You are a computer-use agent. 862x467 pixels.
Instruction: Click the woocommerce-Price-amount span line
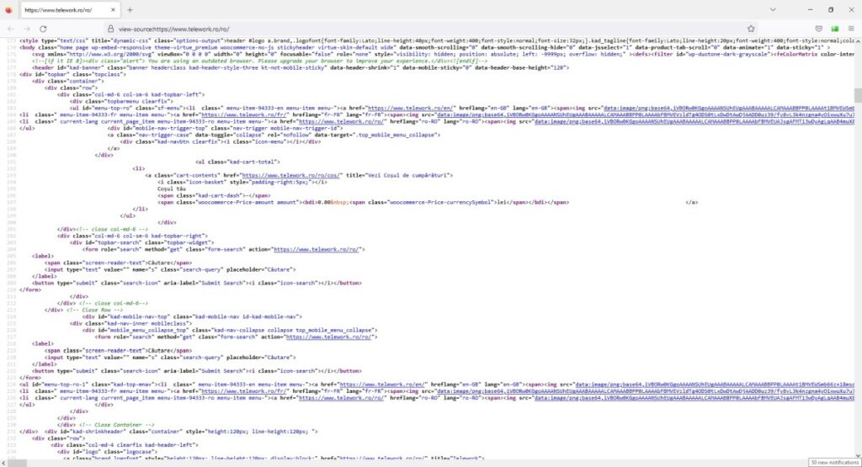click(x=363, y=202)
